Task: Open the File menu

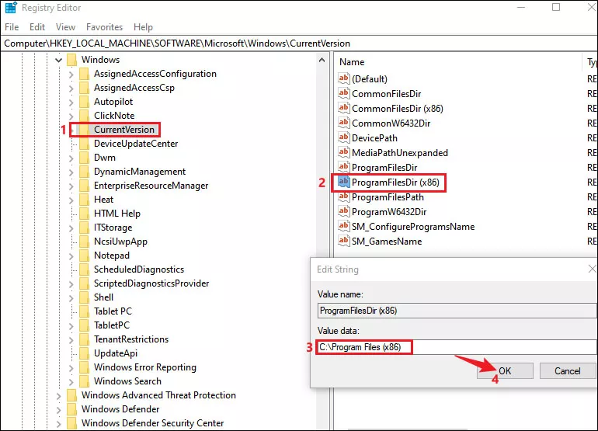Action: [x=12, y=27]
